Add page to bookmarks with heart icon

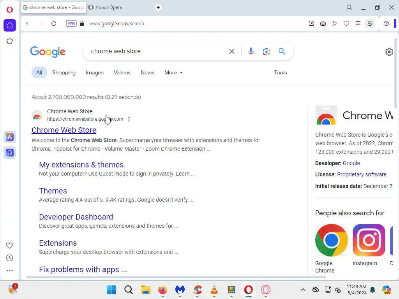(346, 23)
